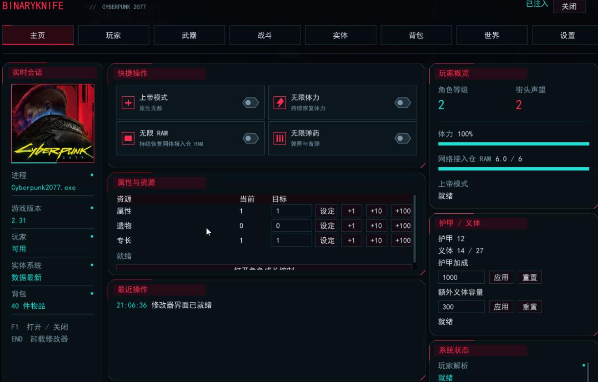The height and width of the screenshot is (382, 598).
Task: Focus the 遗物 target input field
Action: (x=292, y=225)
